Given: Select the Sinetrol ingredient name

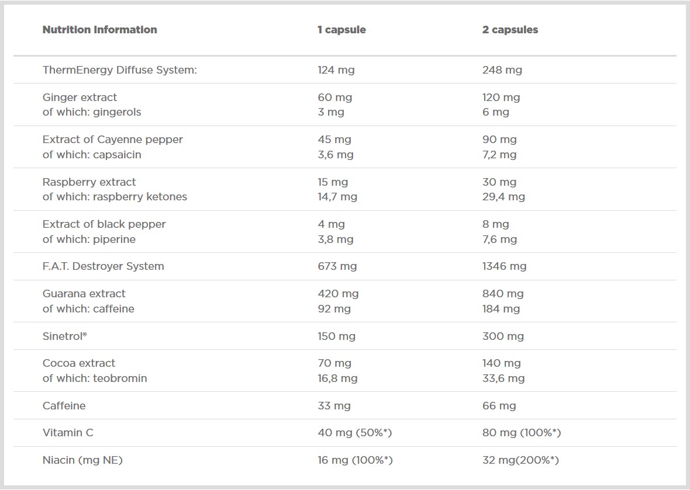Looking at the screenshot, I should pos(64,336).
